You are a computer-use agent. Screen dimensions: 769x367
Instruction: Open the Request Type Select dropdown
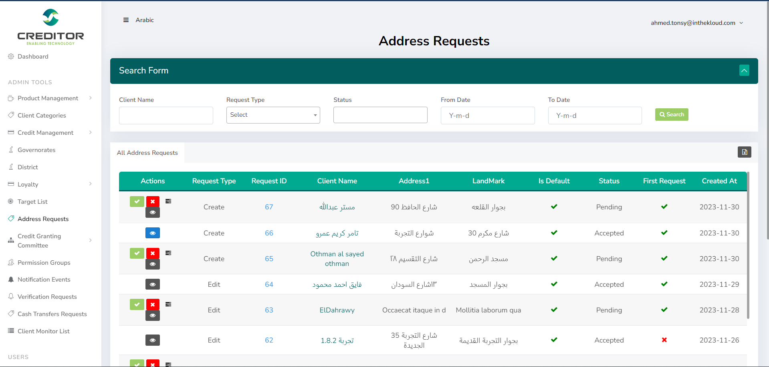[273, 115]
